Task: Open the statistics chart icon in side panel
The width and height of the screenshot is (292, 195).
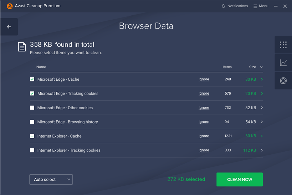Action: point(283,63)
